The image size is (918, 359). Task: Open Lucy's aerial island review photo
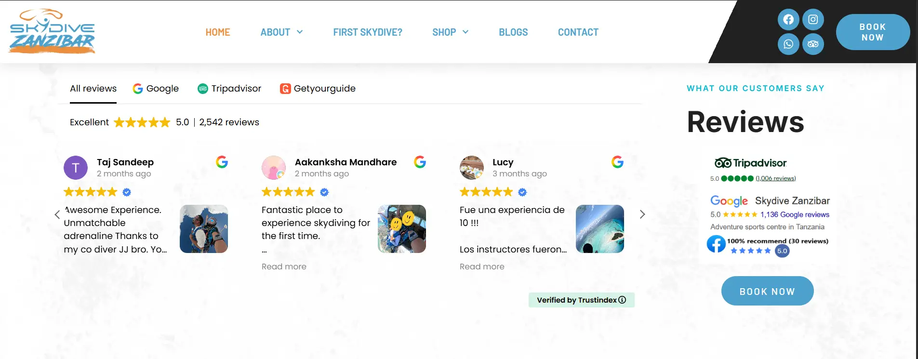point(600,229)
